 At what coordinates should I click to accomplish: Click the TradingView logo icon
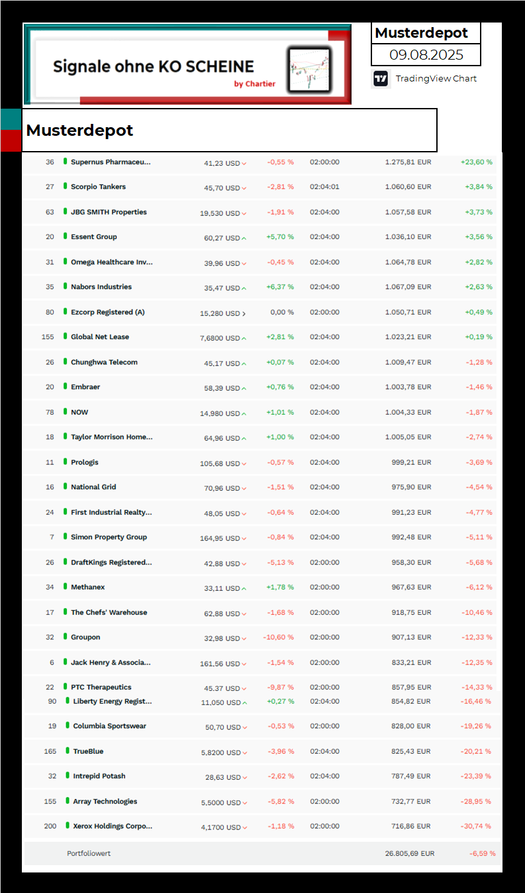click(x=381, y=79)
